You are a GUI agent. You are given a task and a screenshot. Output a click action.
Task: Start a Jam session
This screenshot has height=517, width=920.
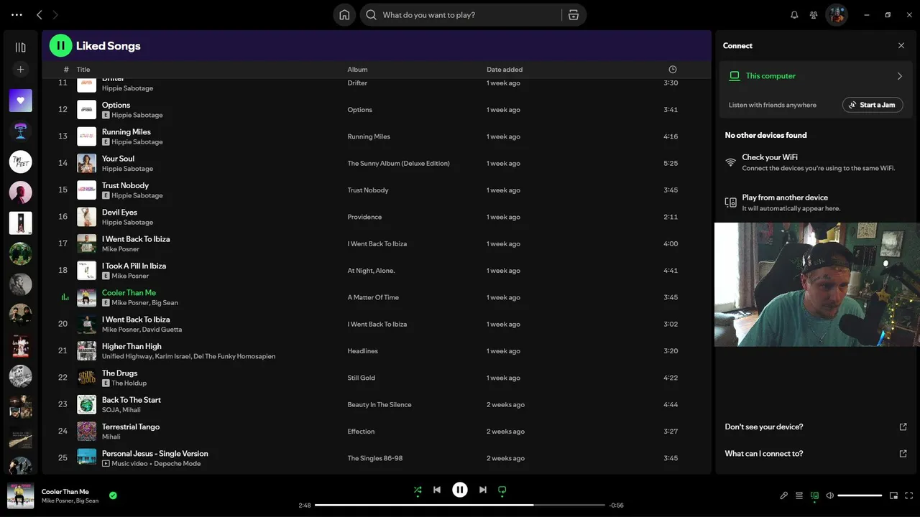click(x=873, y=105)
